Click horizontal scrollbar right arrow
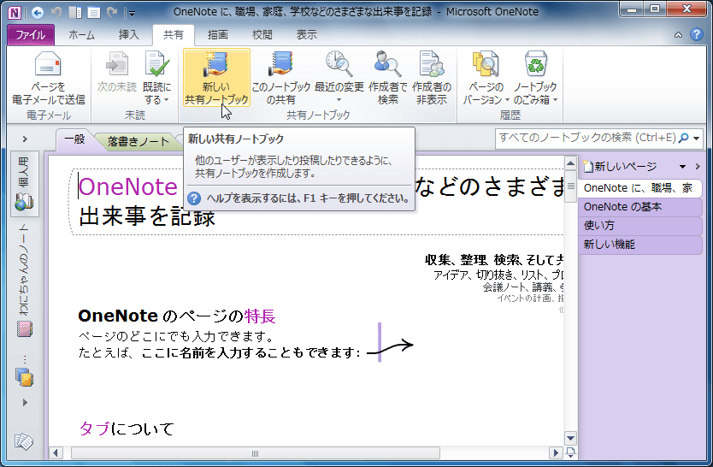Screen dimensions: 713x467 click(555, 453)
